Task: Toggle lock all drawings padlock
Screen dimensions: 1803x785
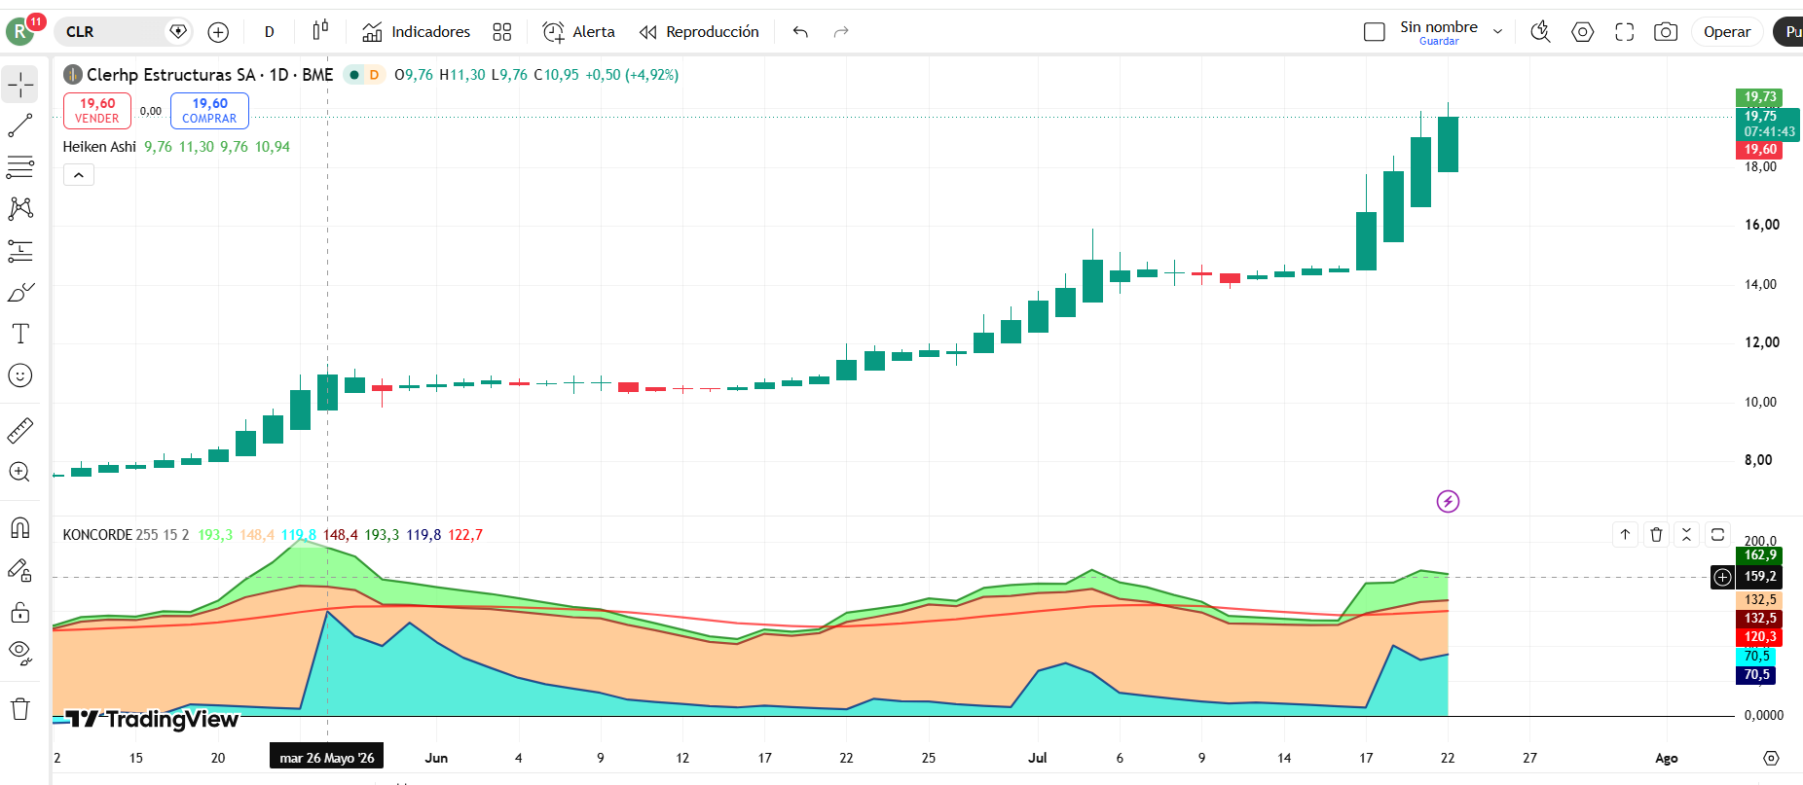Action: pos(20,612)
